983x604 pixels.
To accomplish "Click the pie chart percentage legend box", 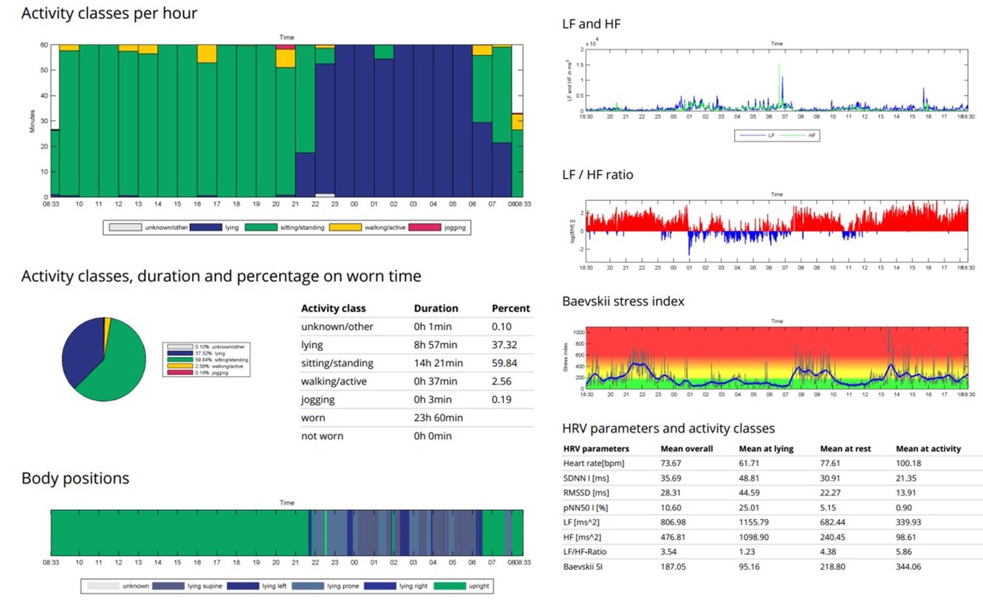I will [206, 359].
